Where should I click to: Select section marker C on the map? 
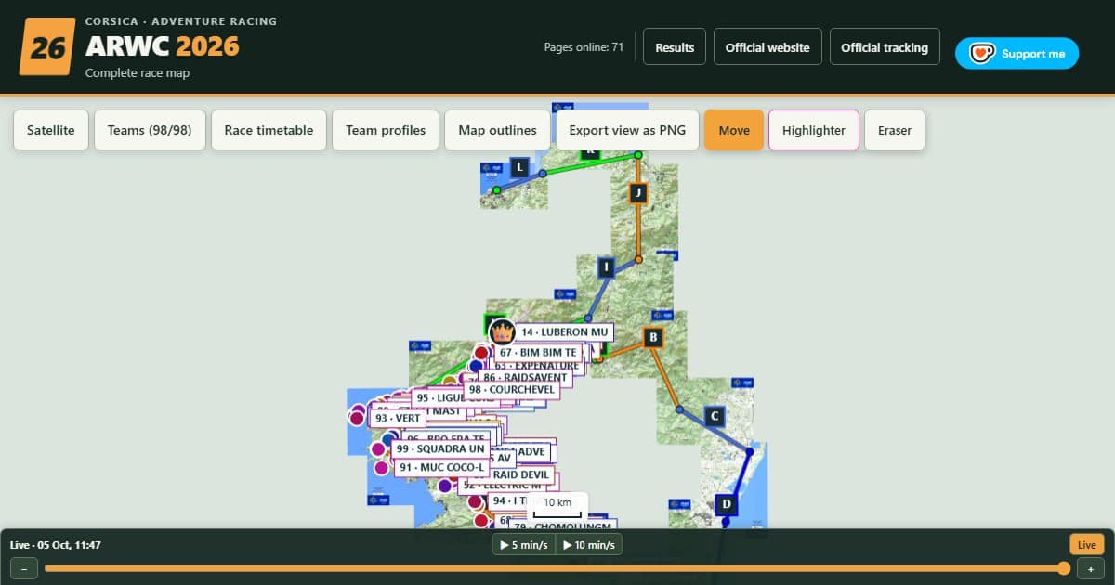pyautogui.click(x=714, y=416)
